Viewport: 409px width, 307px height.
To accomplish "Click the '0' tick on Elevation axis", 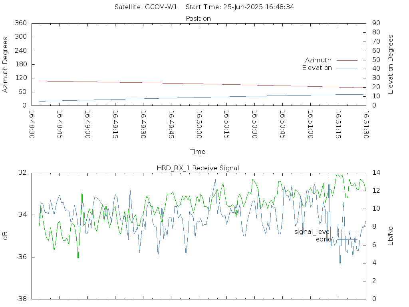I will click(x=374, y=106).
